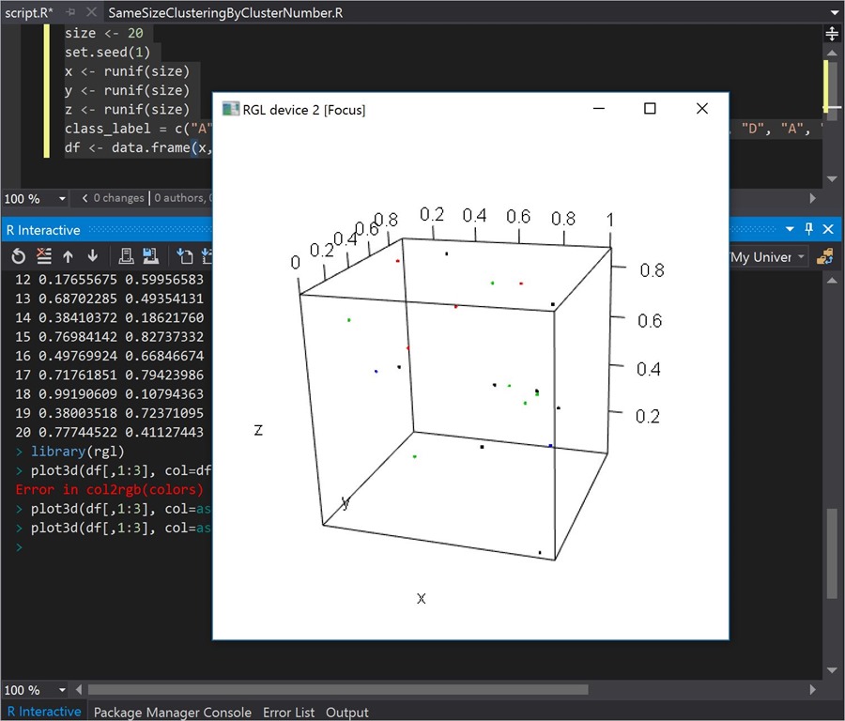Click the 0 changes CodeLens indicator

coord(117,198)
